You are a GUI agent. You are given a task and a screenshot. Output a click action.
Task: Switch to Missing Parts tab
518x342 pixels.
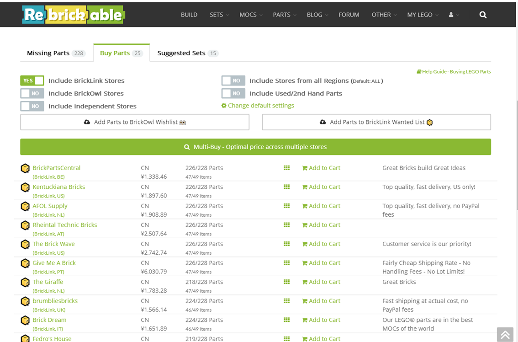57,53
